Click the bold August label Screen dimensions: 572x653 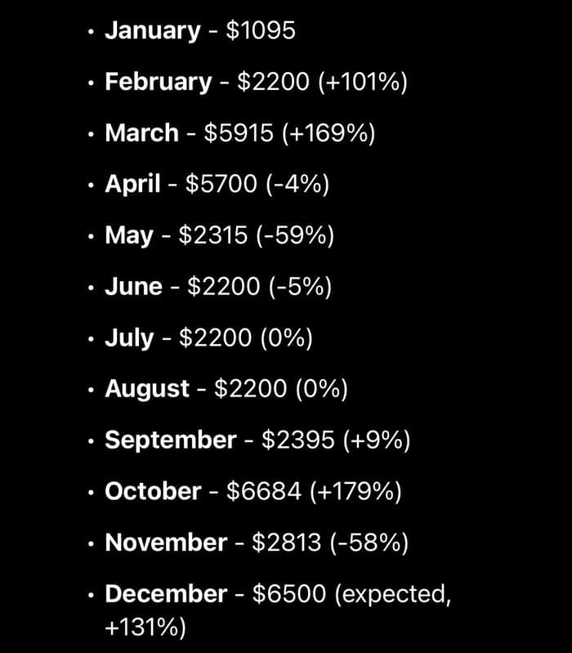(x=147, y=389)
